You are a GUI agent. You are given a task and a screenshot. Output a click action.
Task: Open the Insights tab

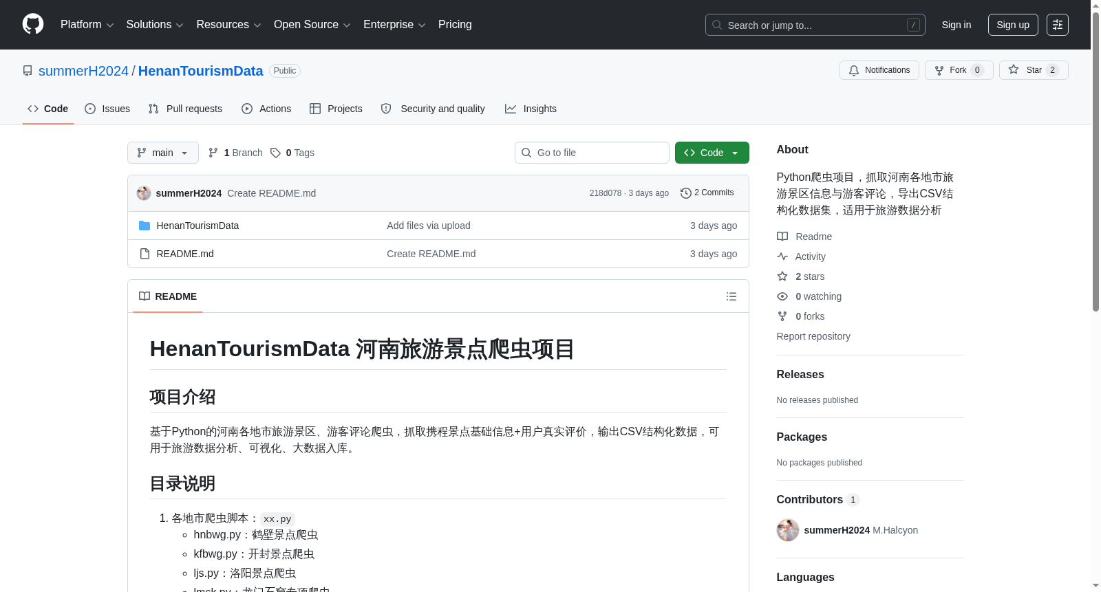pyautogui.click(x=531, y=109)
